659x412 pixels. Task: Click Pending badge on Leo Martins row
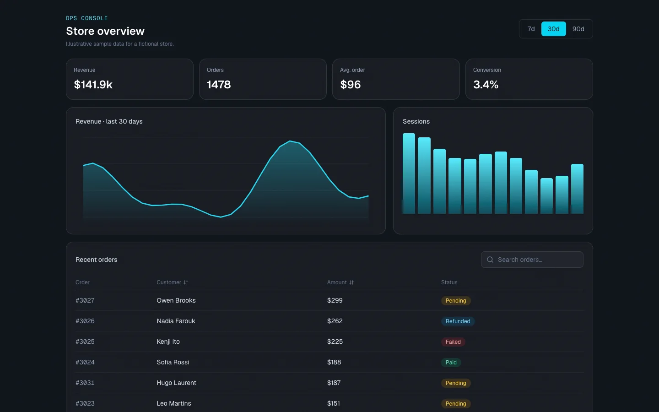456,404
